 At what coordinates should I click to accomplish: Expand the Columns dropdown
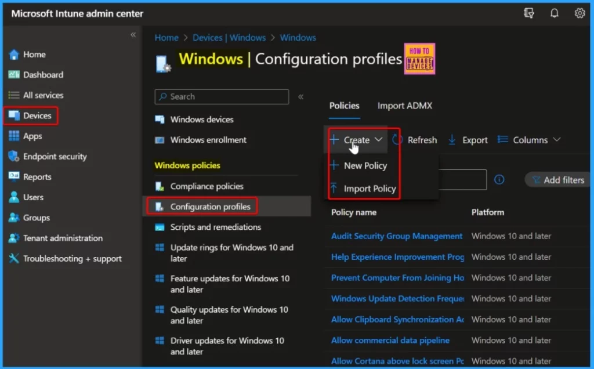[x=529, y=140]
